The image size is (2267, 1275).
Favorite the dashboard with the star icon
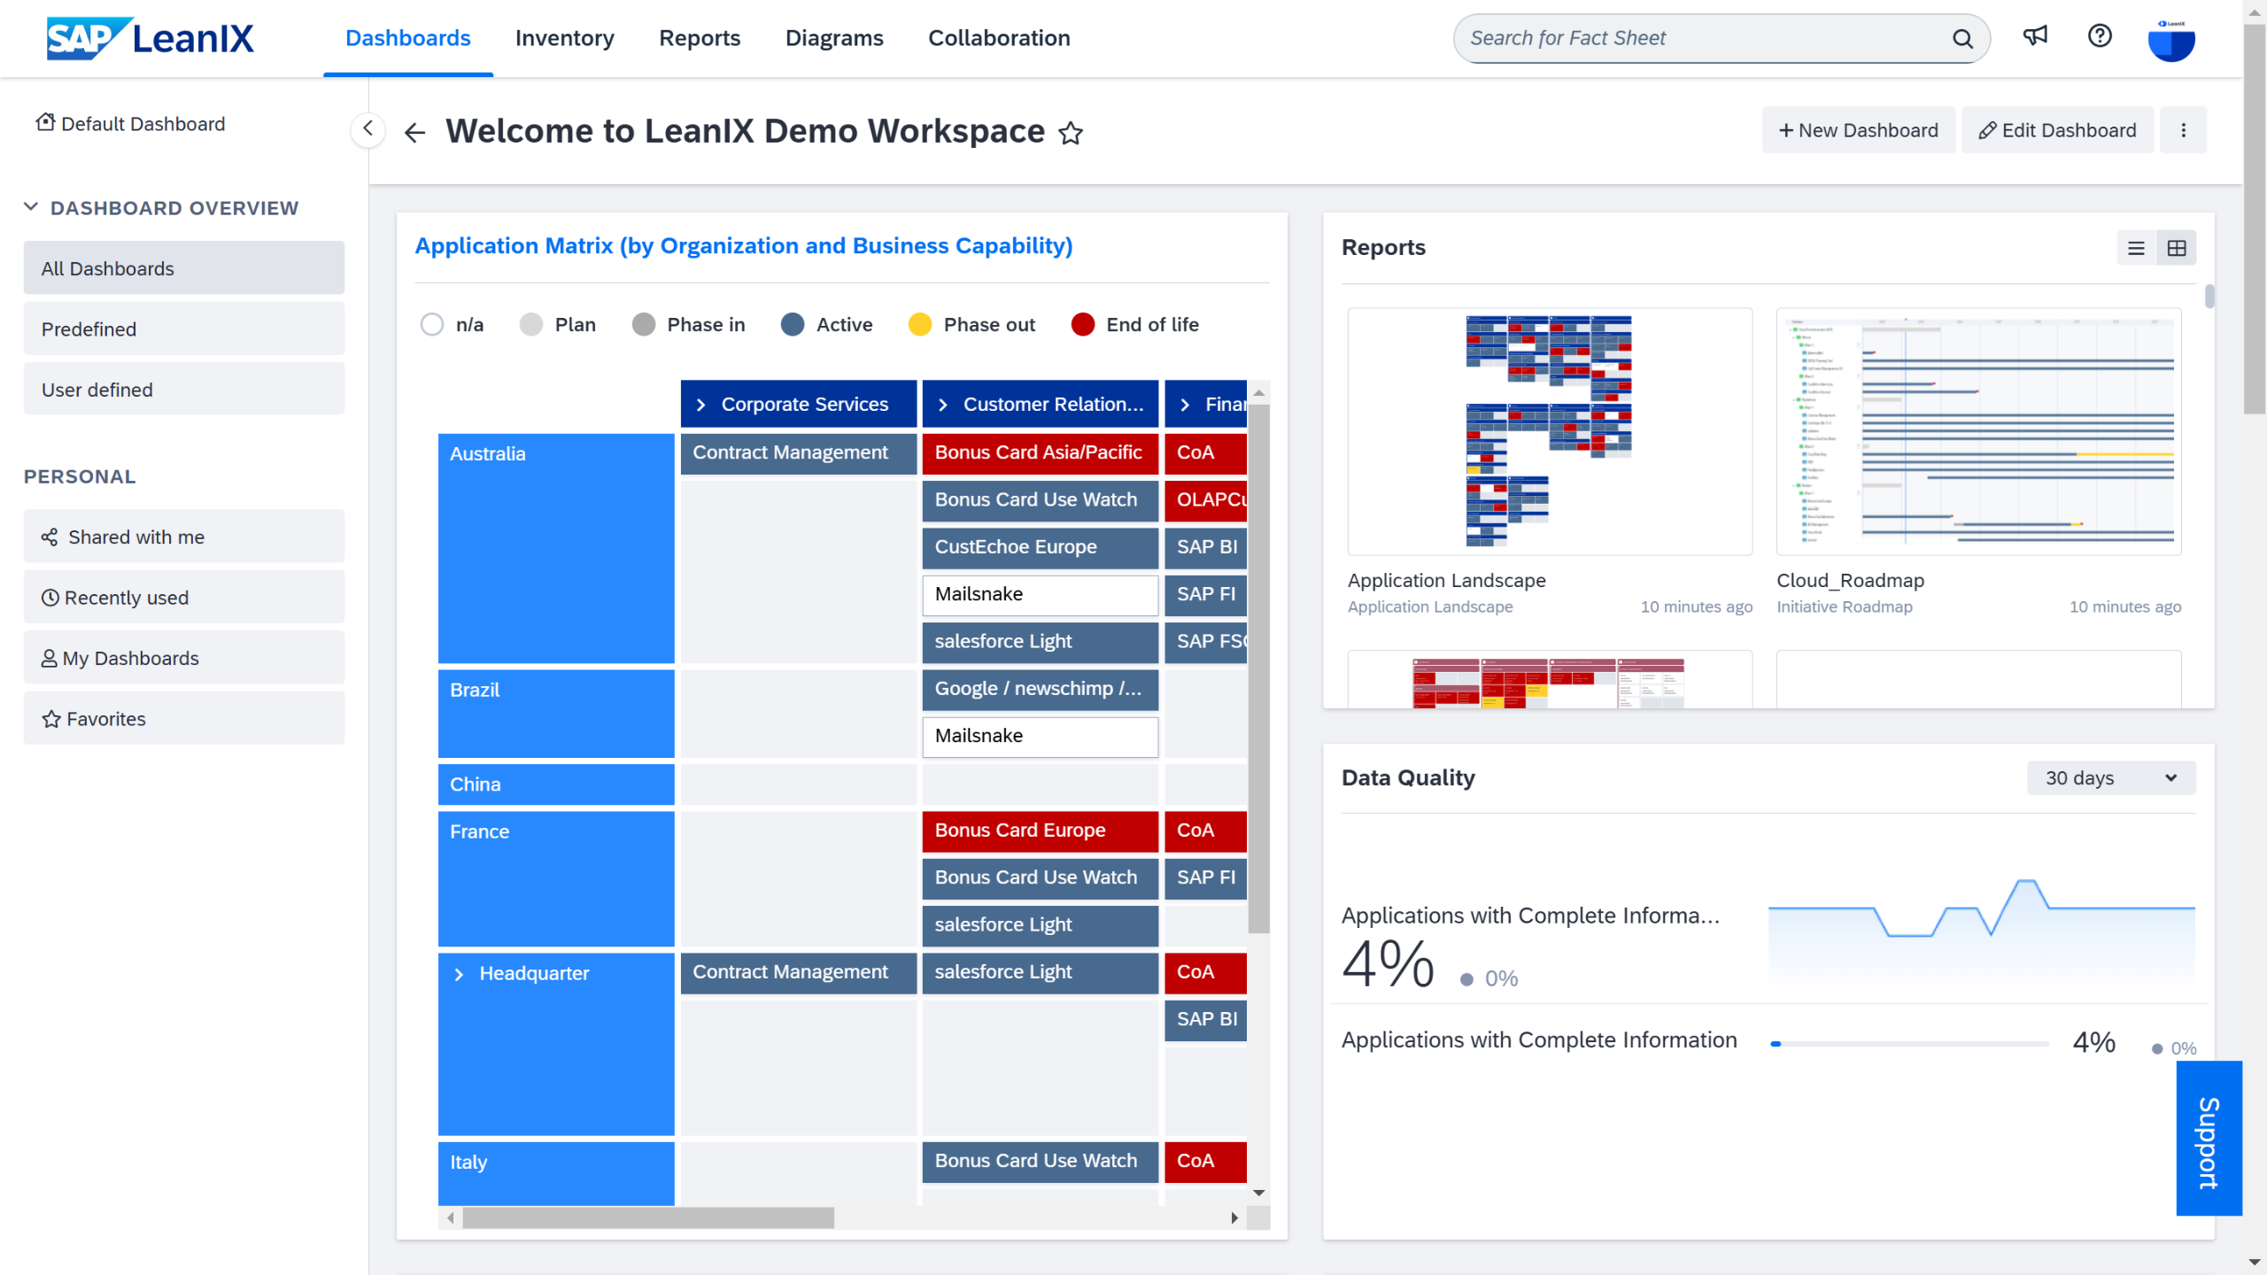(x=1071, y=133)
